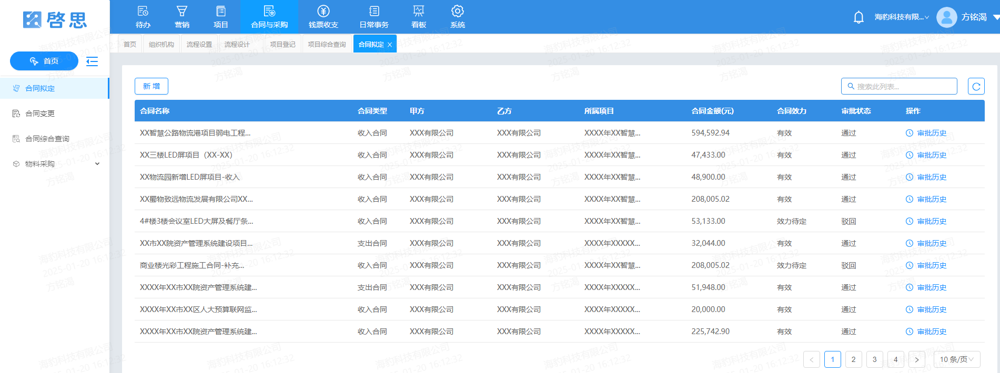
Task: Open 审批历史 for the 51,948.00 contract
Action: click(x=926, y=287)
